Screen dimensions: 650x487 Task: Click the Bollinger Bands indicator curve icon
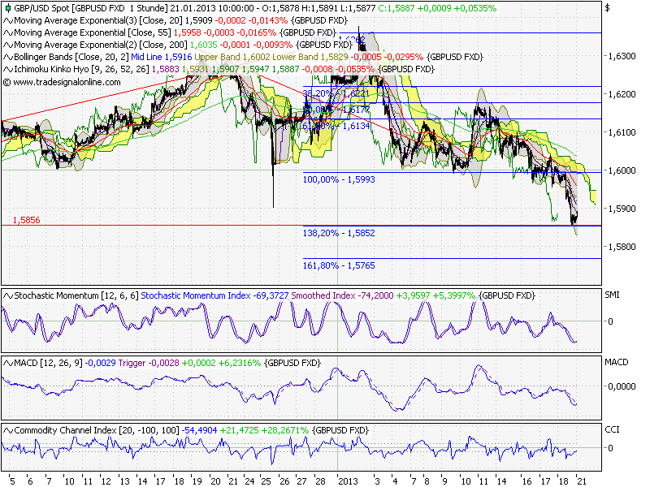[x=6, y=57]
